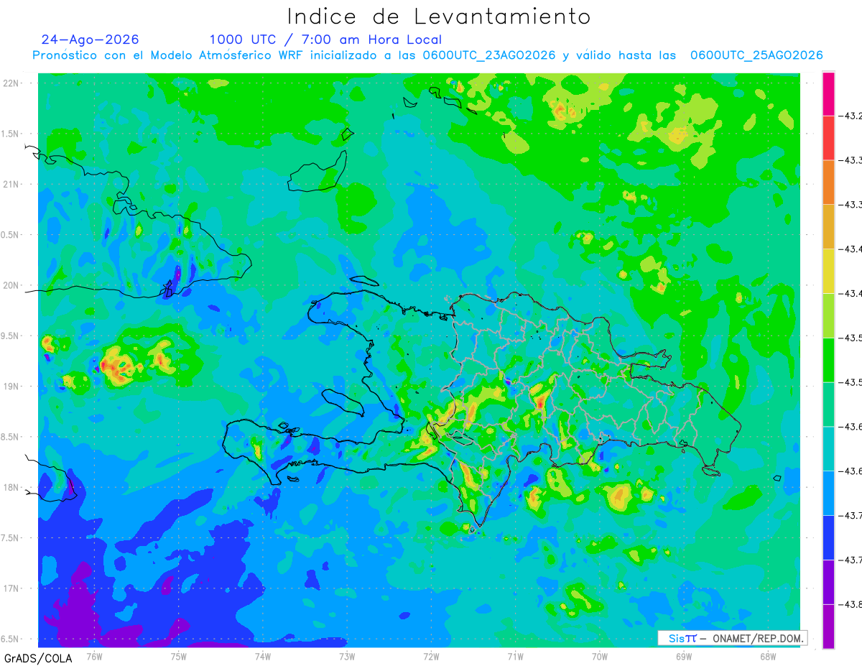Click the "0600UTC_23AGO2026" initialization time
862x666 pixels.
pos(489,55)
